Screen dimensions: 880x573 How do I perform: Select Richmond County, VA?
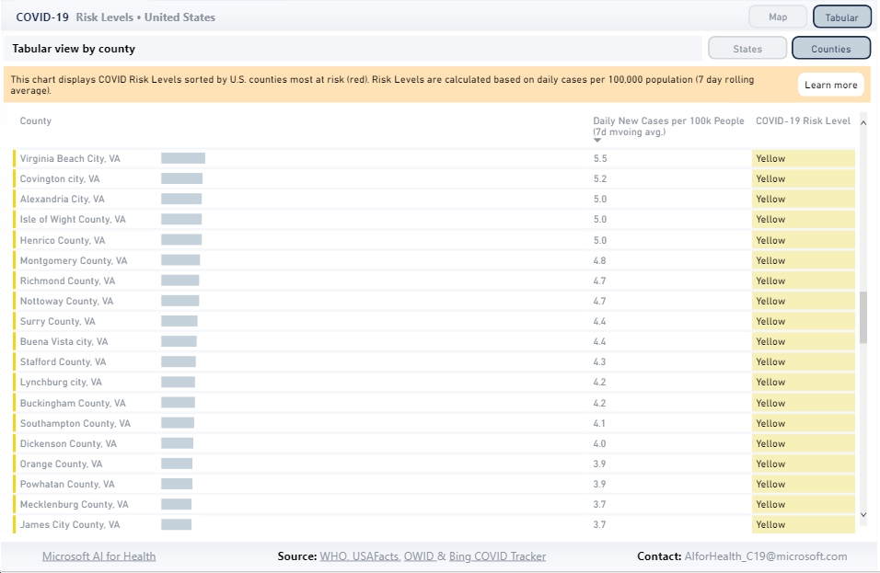434,281
